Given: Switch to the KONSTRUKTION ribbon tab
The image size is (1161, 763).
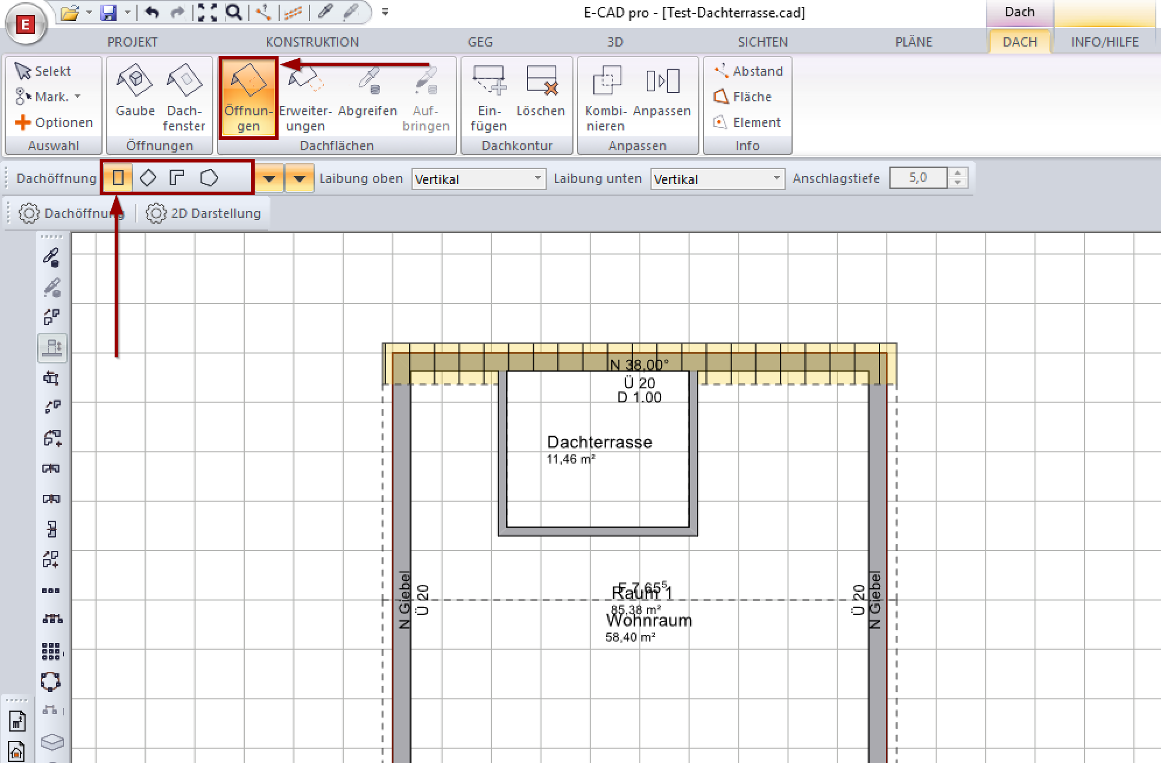Looking at the screenshot, I should click(x=312, y=42).
